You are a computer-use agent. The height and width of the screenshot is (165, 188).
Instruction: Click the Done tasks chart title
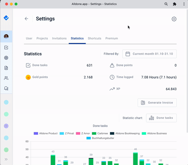[x=100, y=126]
